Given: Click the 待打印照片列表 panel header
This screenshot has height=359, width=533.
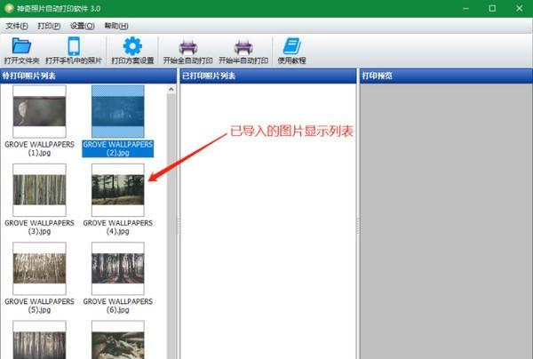Looking at the screenshot, I should click(x=88, y=76).
